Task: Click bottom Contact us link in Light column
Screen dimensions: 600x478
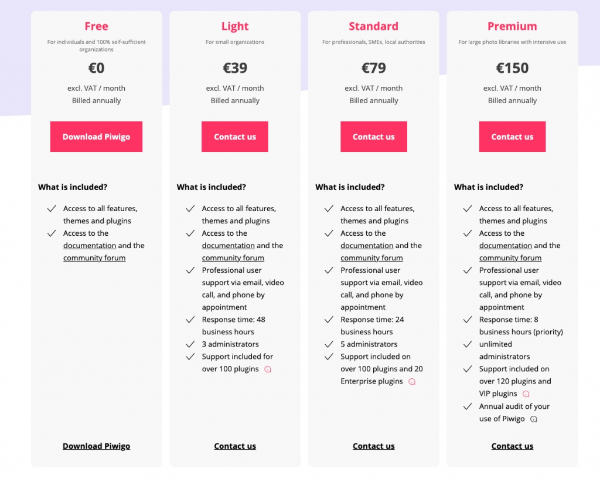Action: coord(235,446)
